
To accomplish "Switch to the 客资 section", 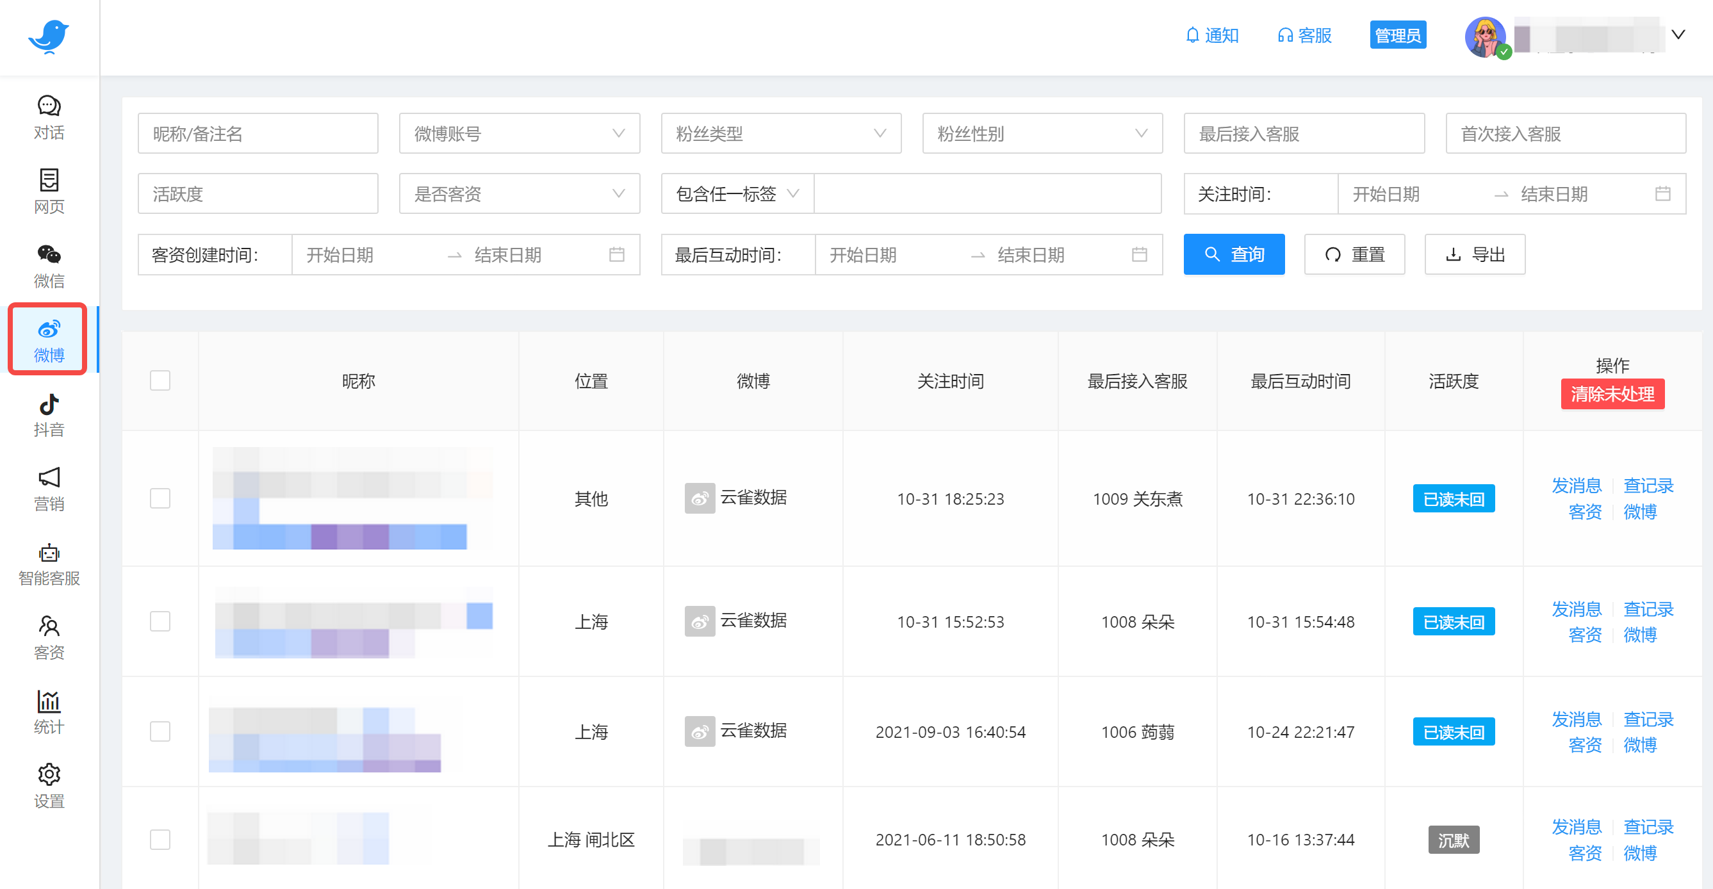I will point(49,637).
